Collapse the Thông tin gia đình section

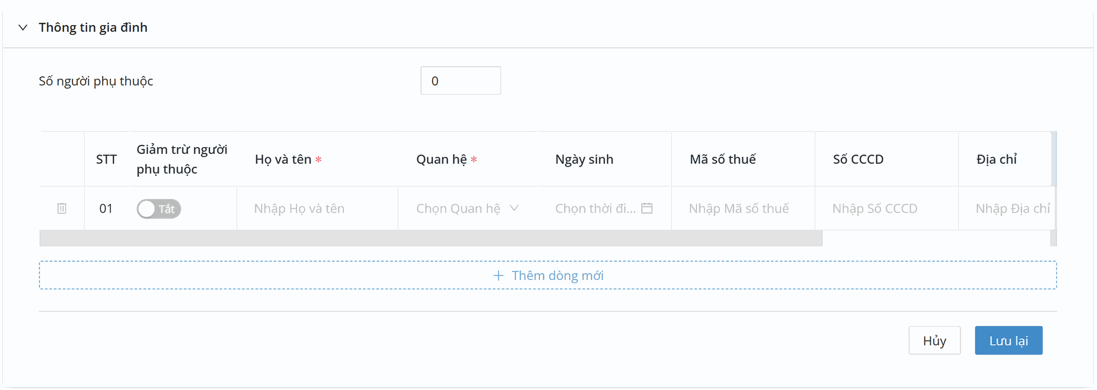[23, 27]
